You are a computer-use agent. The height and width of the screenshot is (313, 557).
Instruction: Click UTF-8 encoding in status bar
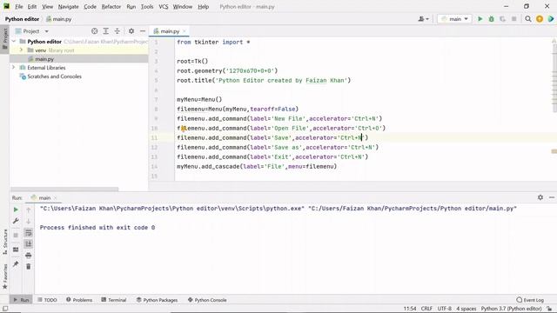click(x=445, y=309)
